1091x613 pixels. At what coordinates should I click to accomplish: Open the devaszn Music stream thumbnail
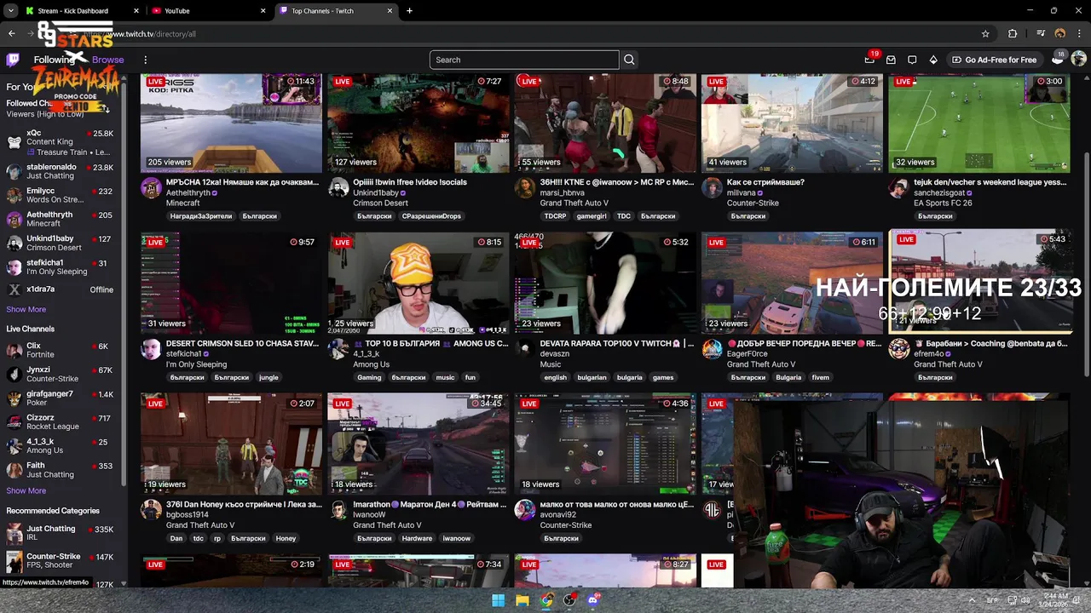click(605, 284)
